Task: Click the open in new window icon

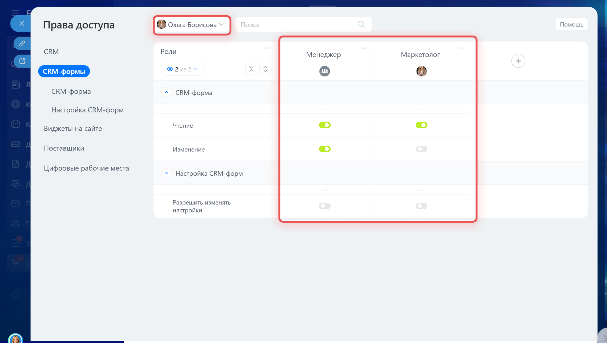Action: pos(22,61)
